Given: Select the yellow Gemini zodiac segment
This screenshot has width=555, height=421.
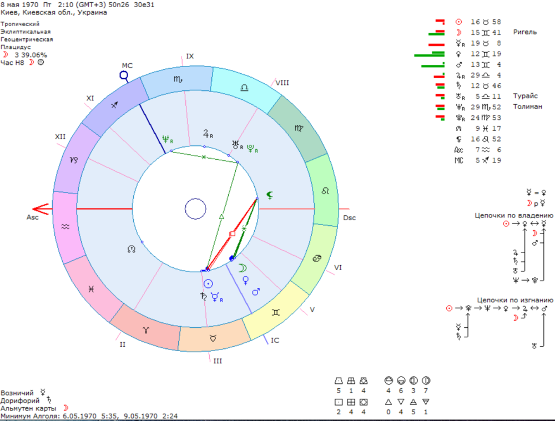Looking at the screenshot, I should pos(275,312).
